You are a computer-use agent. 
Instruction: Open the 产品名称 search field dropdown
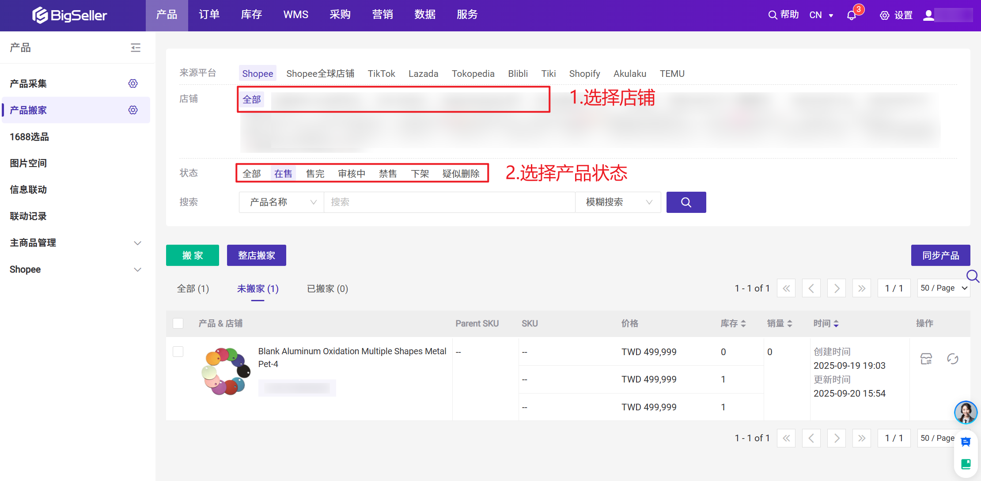pos(281,202)
